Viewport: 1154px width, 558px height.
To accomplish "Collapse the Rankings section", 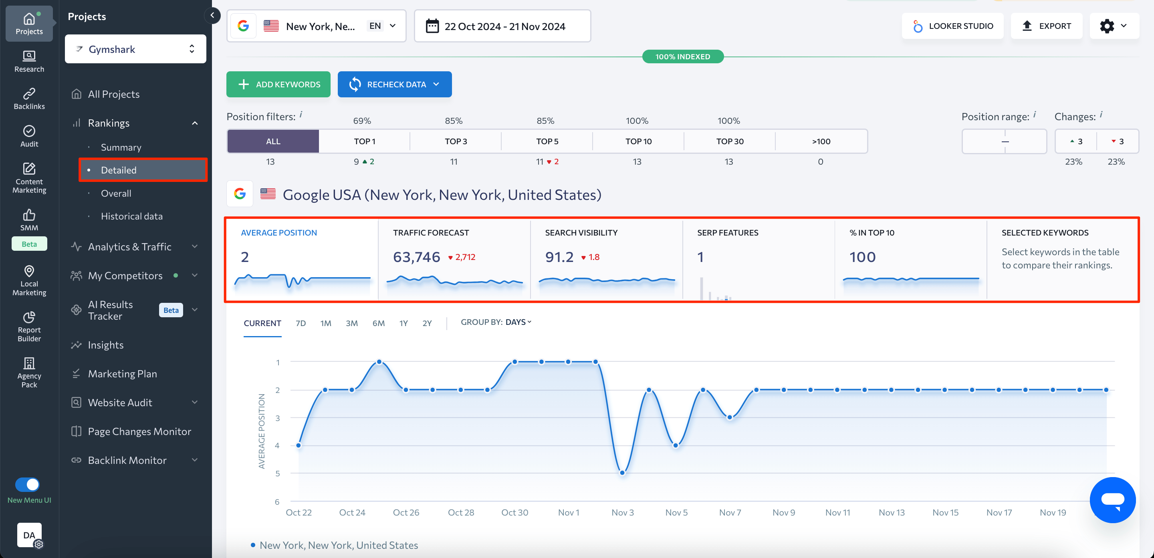I will [x=194, y=123].
